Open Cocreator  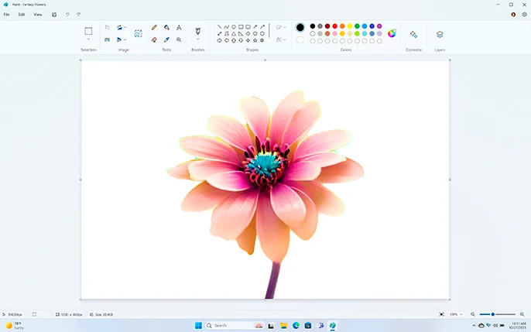(413, 34)
